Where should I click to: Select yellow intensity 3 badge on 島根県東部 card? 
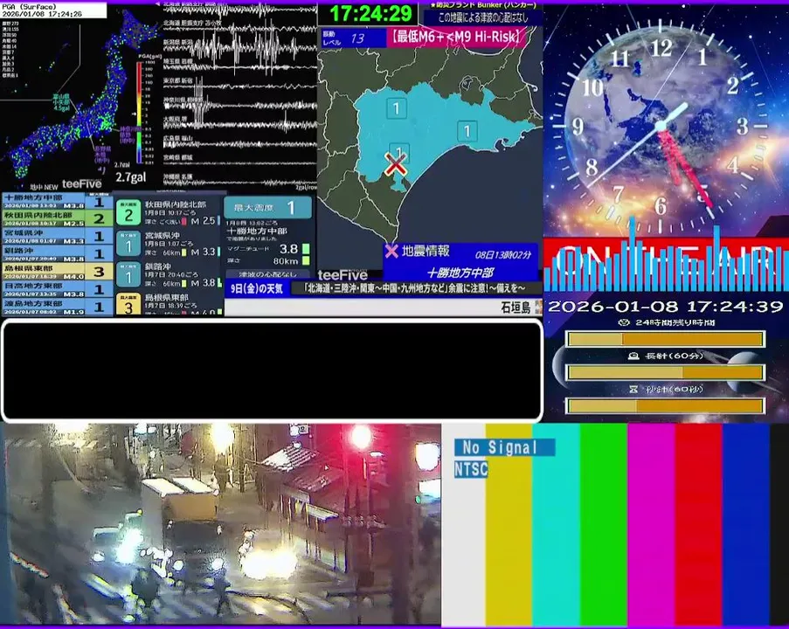tap(128, 304)
